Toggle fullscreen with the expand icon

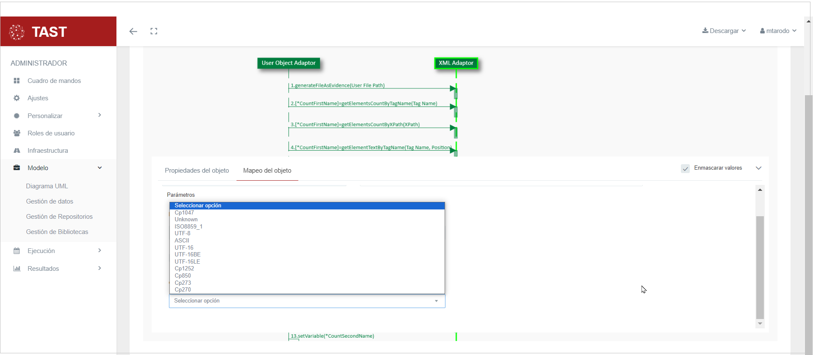pyautogui.click(x=154, y=31)
